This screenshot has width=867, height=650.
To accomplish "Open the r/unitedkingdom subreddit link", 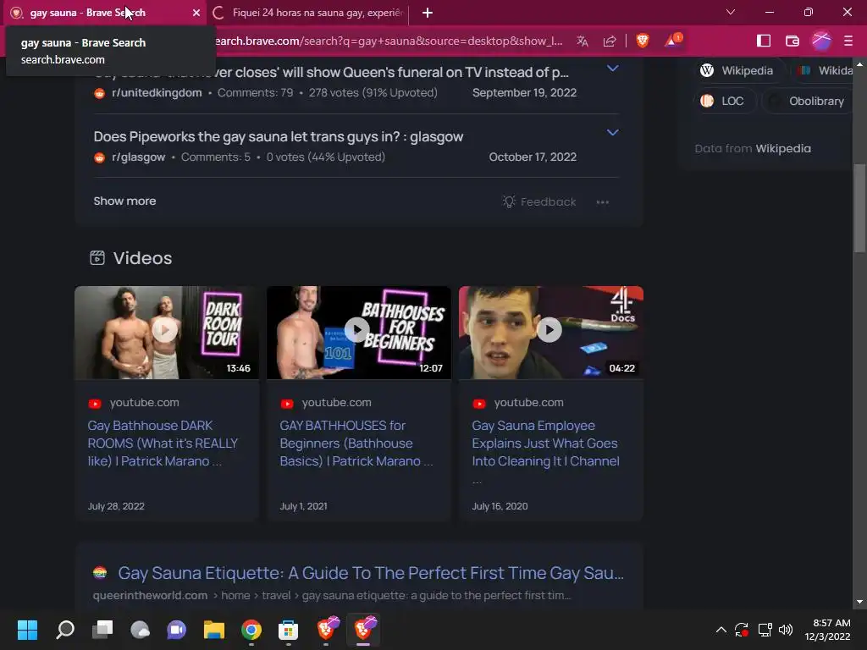I will [x=157, y=93].
